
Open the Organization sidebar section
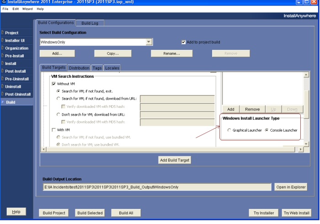point(16,48)
